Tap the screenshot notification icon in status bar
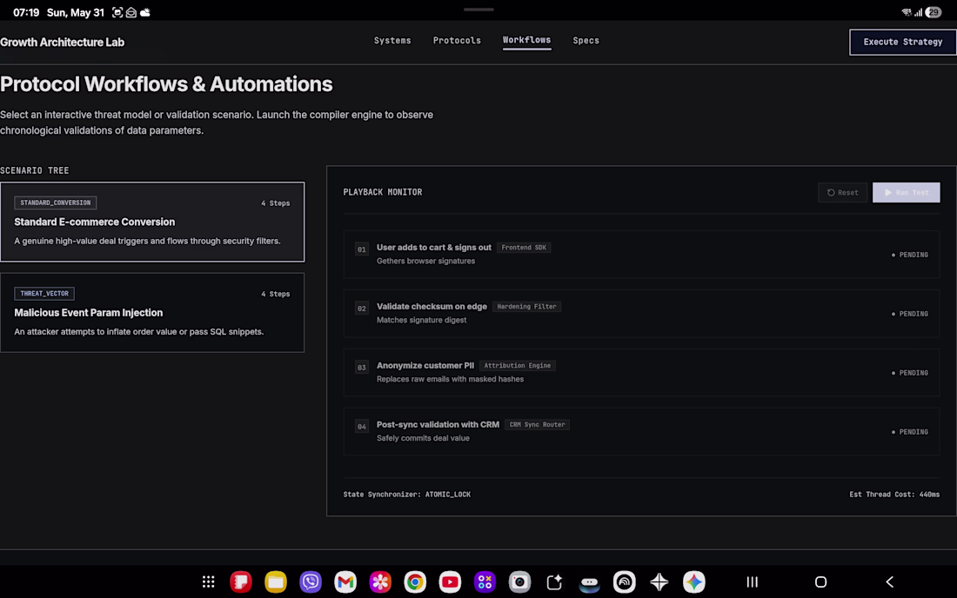This screenshot has width=957, height=598. [117, 12]
